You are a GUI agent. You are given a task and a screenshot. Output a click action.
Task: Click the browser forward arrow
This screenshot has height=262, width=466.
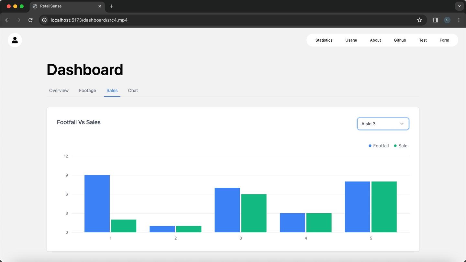point(19,20)
